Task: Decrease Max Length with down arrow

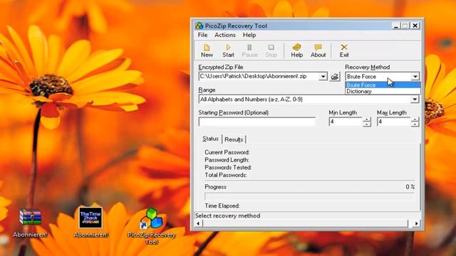Action: [415, 124]
